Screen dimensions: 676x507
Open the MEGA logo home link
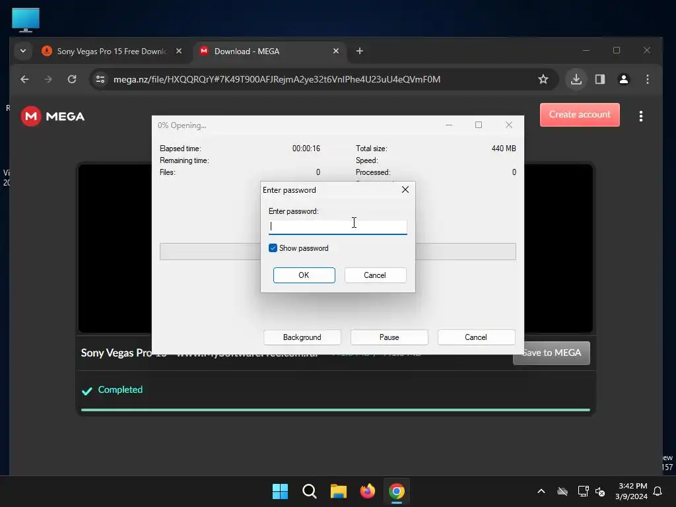53,116
